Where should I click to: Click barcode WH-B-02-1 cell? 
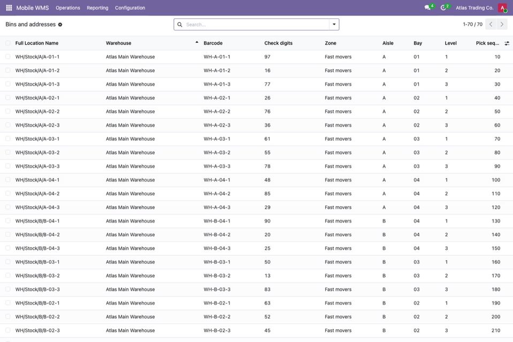point(217,303)
